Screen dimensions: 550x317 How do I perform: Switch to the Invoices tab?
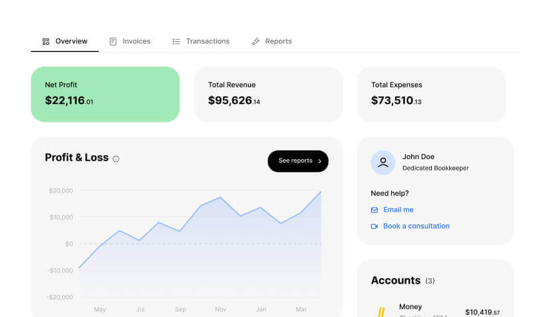click(x=129, y=41)
